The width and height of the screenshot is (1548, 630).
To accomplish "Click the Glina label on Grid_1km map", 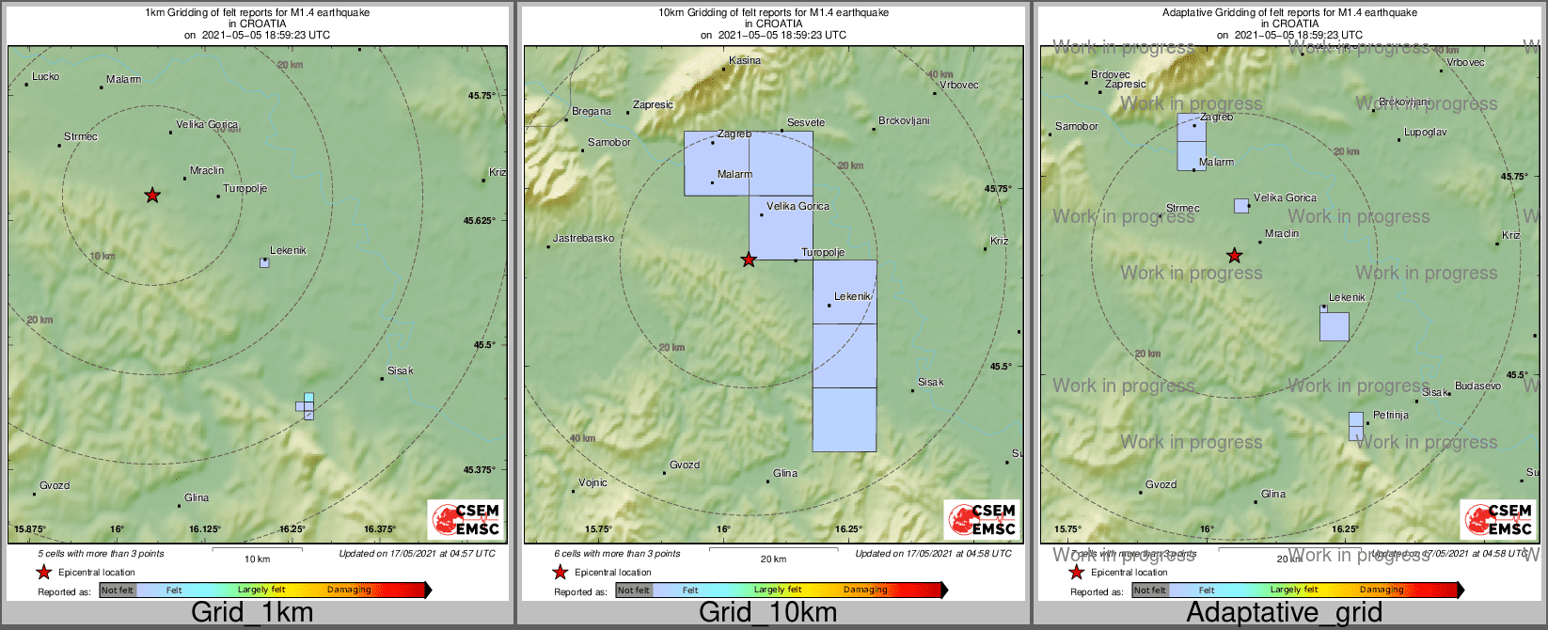I will click(x=197, y=497).
